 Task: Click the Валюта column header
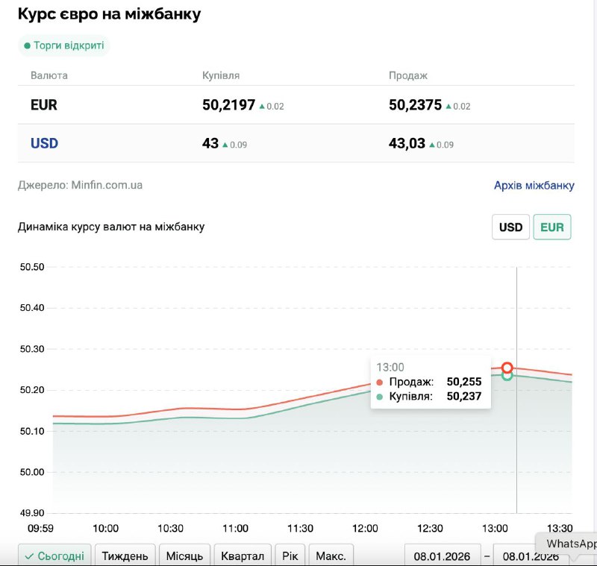(49, 75)
